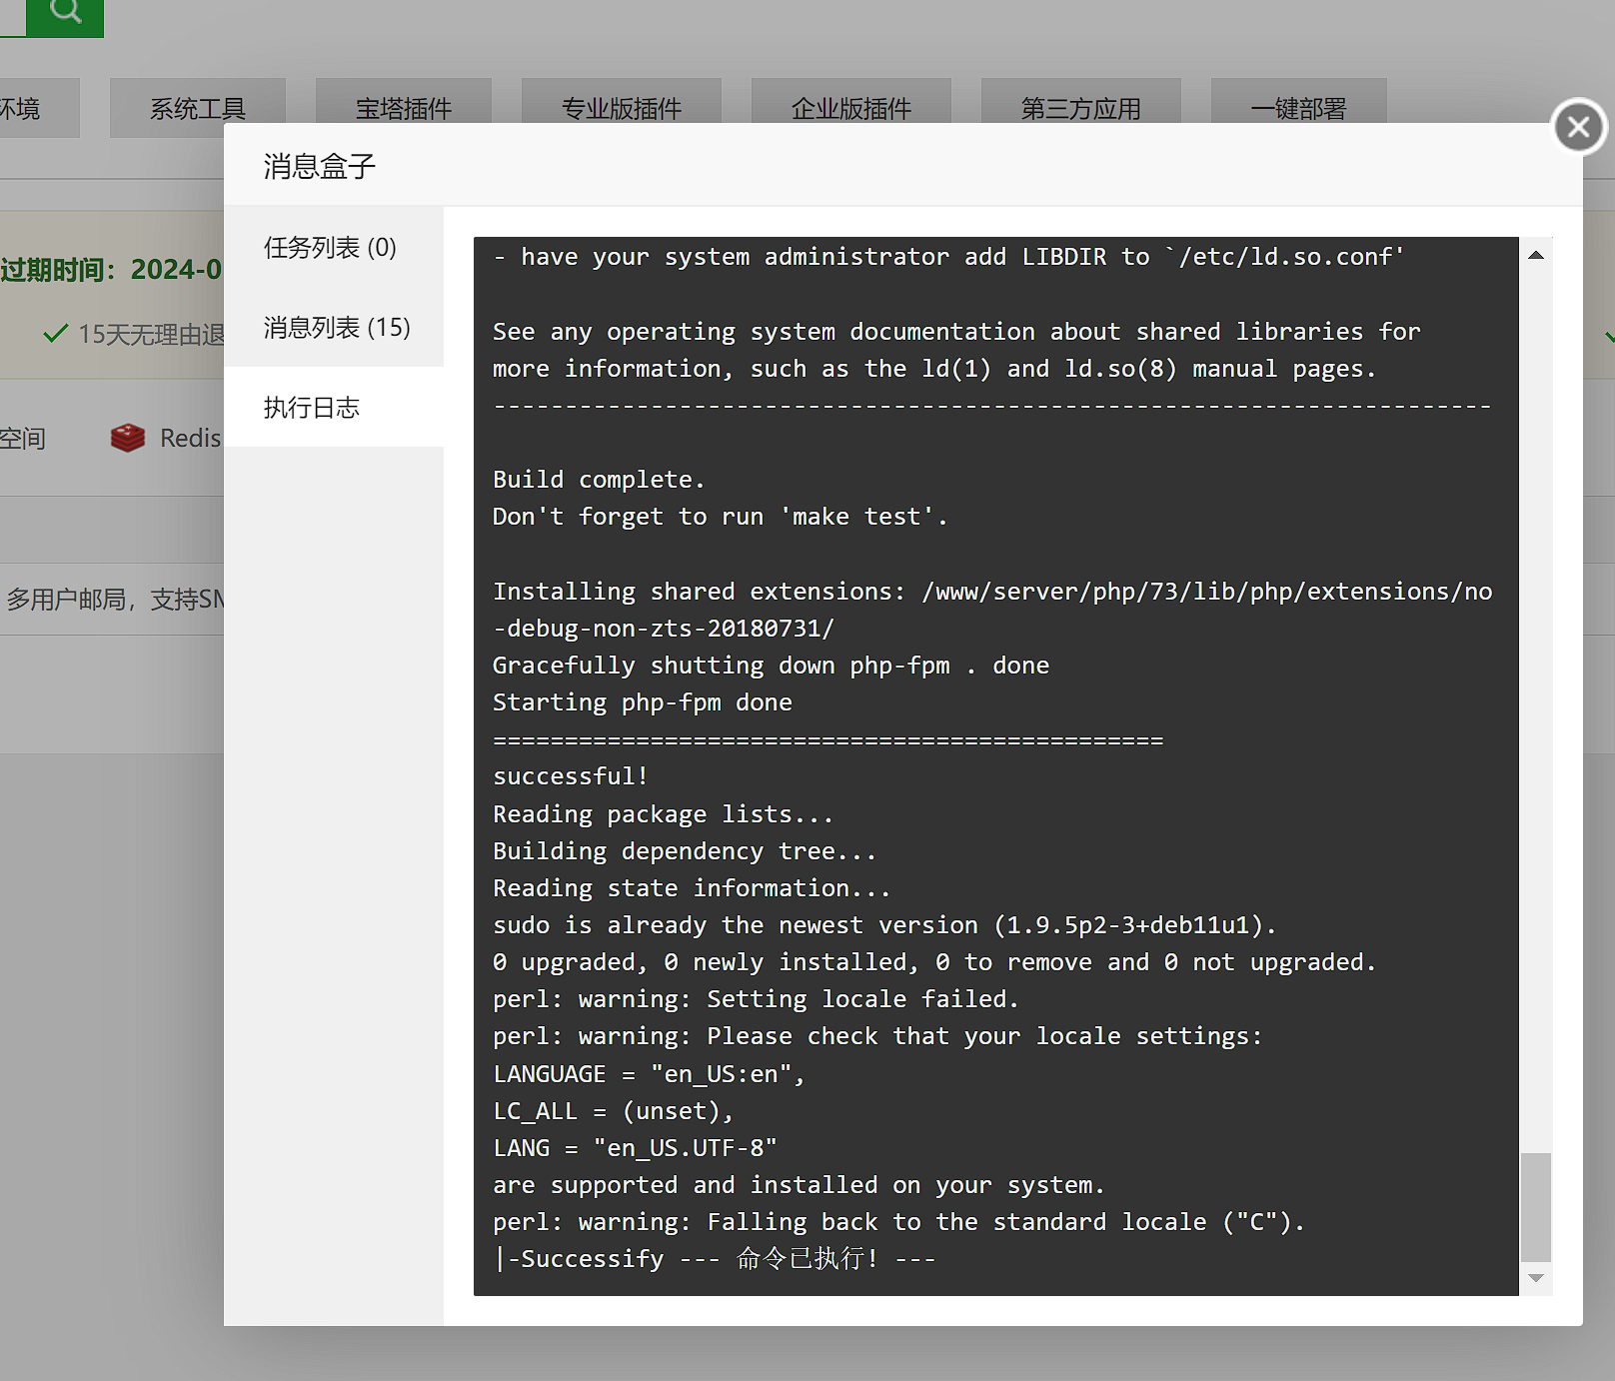This screenshot has width=1615, height=1381.
Task: Click 'Reading package lists...' log line
Action: coord(663,814)
